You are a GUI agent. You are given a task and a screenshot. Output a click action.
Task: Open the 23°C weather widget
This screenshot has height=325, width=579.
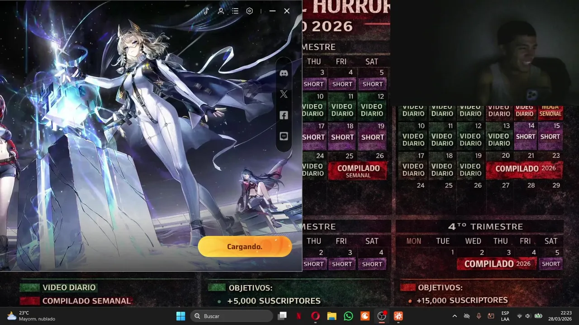point(31,316)
